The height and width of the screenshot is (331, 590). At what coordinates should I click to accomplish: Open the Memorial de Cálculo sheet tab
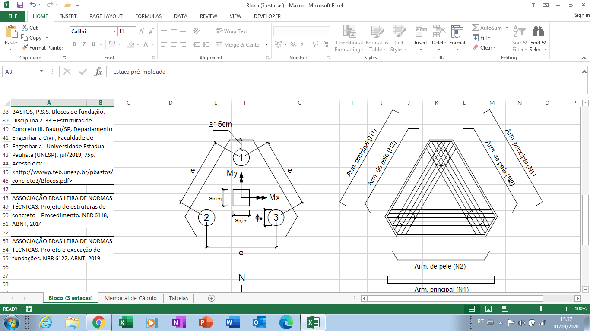click(x=130, y=298)
